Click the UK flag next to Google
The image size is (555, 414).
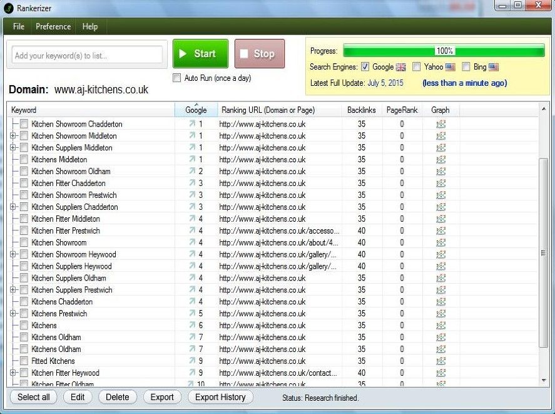(x=400, y=66)
